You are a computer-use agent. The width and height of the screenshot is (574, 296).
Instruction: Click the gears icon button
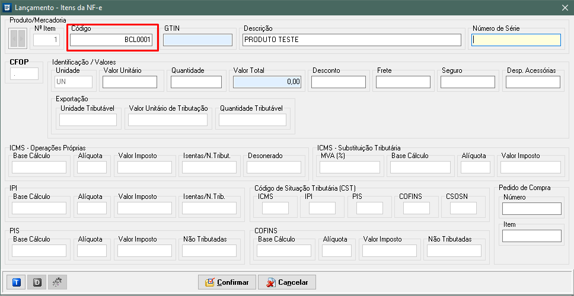(x=57, y=282)
